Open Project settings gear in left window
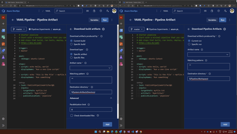The image size is (237, 134). coord(3,119)
